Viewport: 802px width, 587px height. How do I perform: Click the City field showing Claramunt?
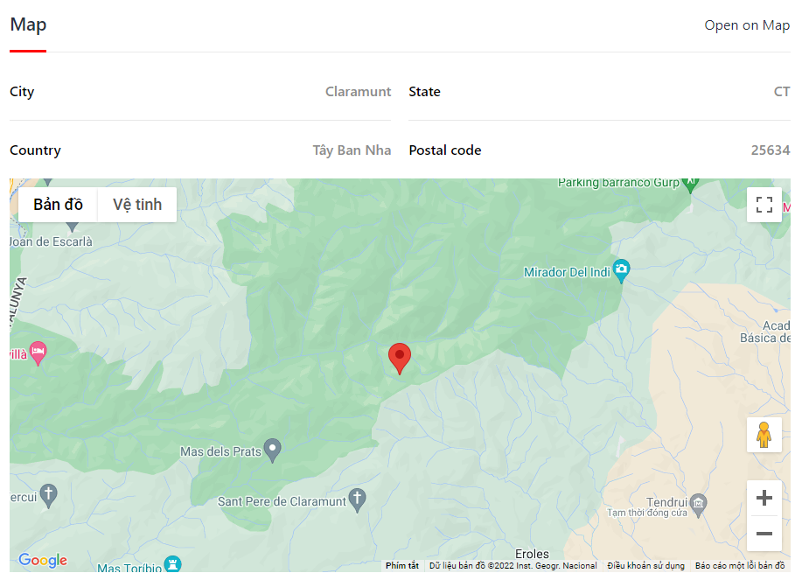pos(358,91)
